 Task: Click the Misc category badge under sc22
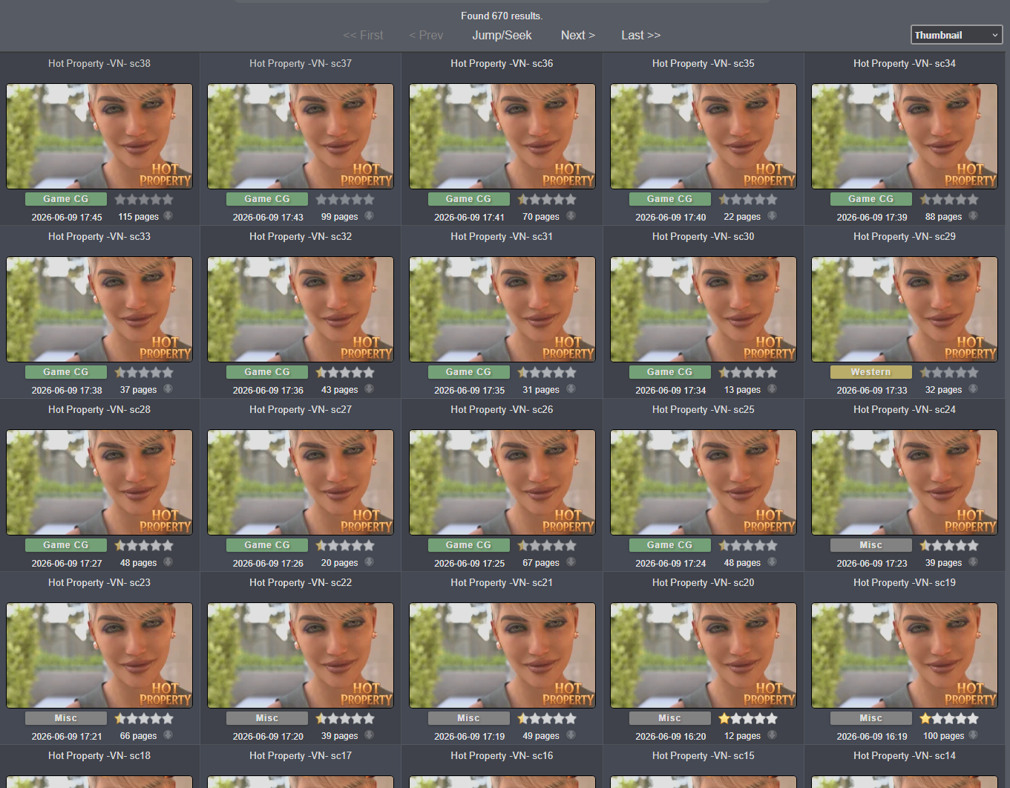point(267,718)
